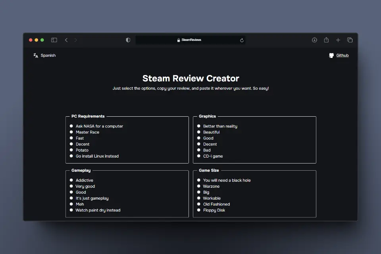Go forward with the browser arrow

click(75, 40)
